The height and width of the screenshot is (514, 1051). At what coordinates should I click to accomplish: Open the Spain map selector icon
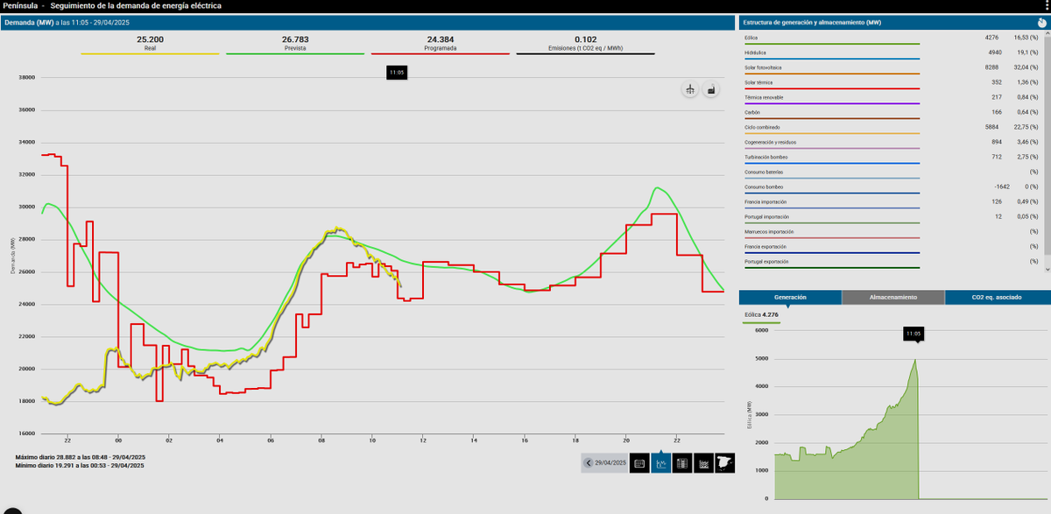click(x=725, y=463)
